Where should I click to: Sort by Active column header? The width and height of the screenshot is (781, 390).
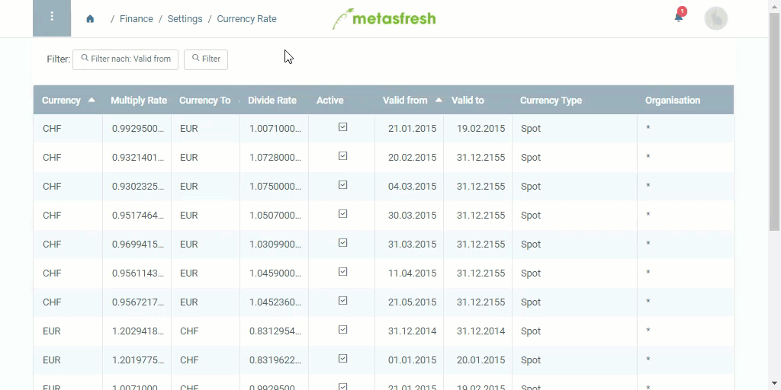point(329,100)
